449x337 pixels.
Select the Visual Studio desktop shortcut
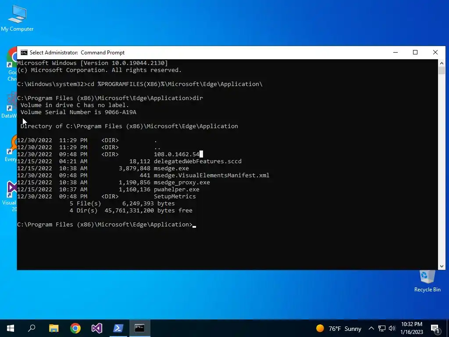pos(10,196)
